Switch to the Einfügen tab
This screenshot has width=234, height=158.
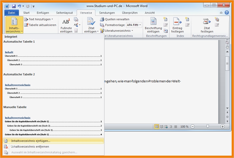coord(43,13)
